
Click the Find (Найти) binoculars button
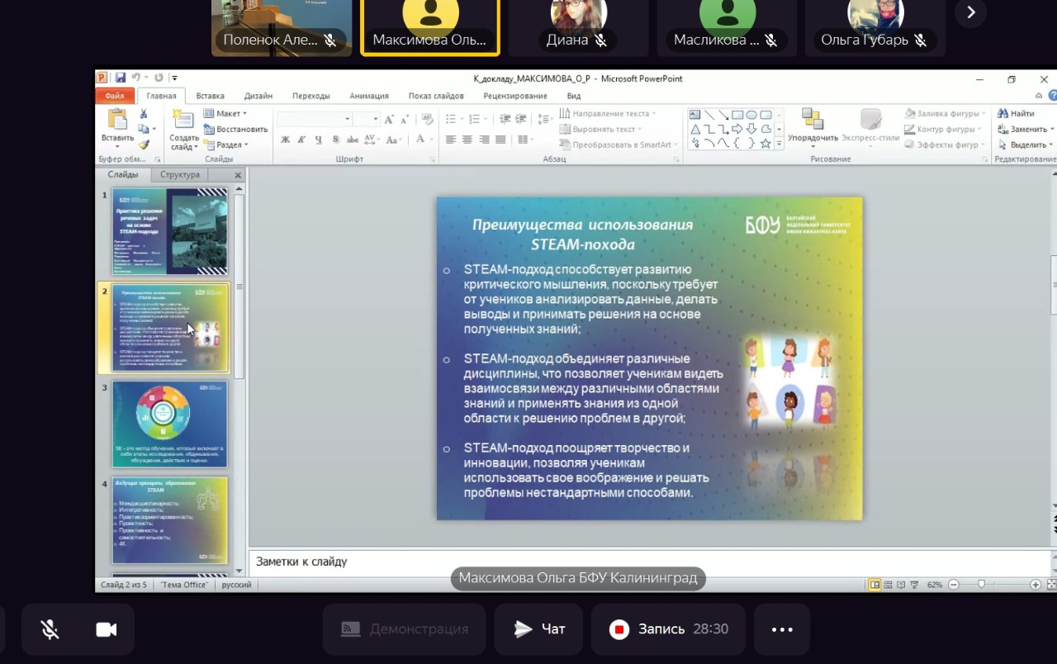click(x=1016, y=113)
